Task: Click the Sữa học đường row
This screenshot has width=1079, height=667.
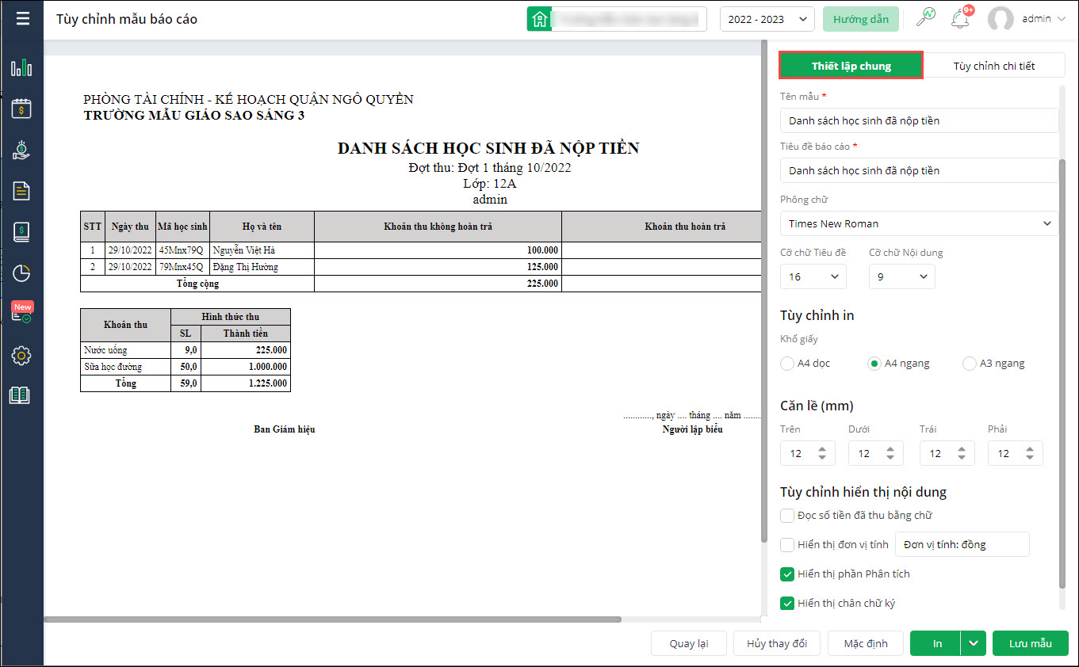Action: [185, 367]
